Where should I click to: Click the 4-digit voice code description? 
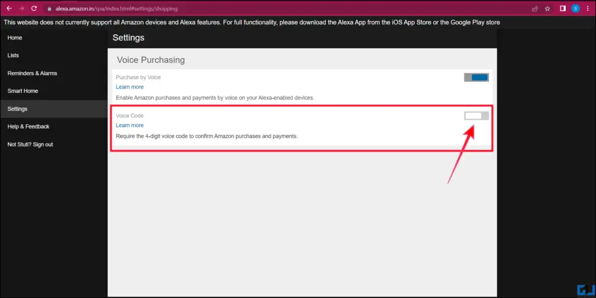[x=207, y=136]
